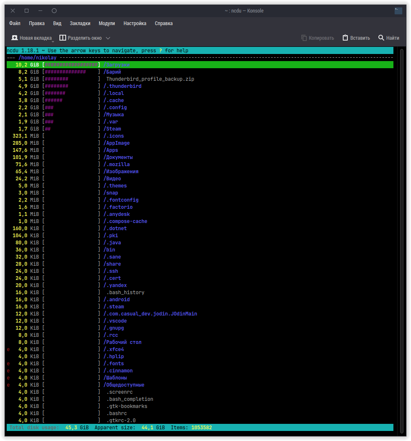Click the /Steam directory row
The width and height of the screenshot is (411, 441).
(x=112, y=129)
